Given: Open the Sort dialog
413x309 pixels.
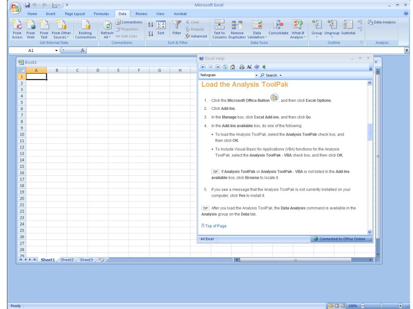Looking at the screenshot, I should click(161, 28).
